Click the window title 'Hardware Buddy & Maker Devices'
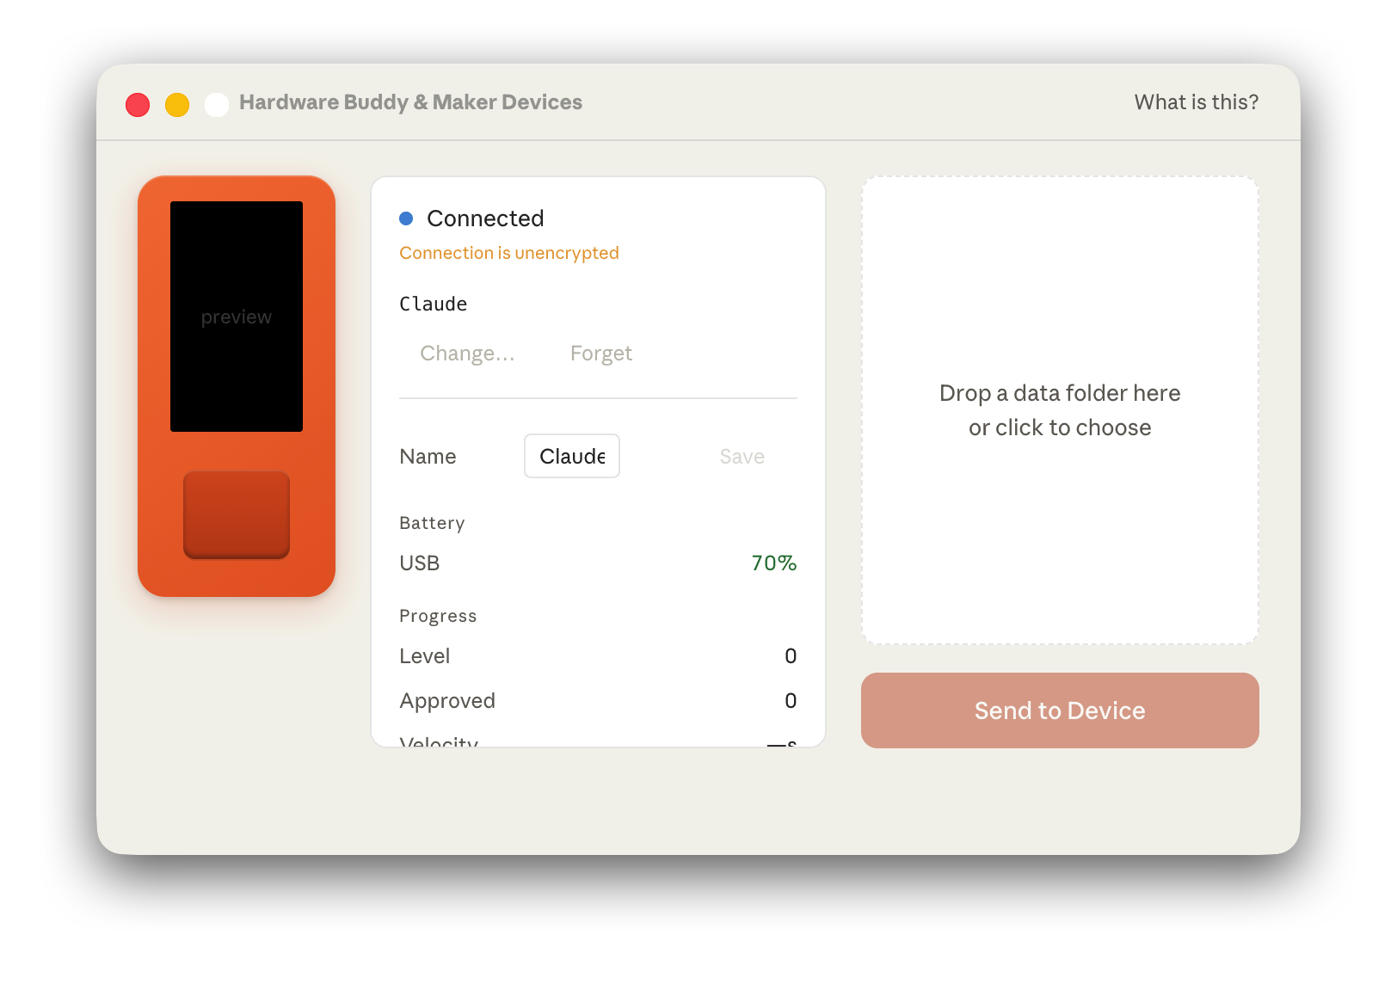Image resolution: width=1397 pixels, height=984 pixels. [409, 101]
